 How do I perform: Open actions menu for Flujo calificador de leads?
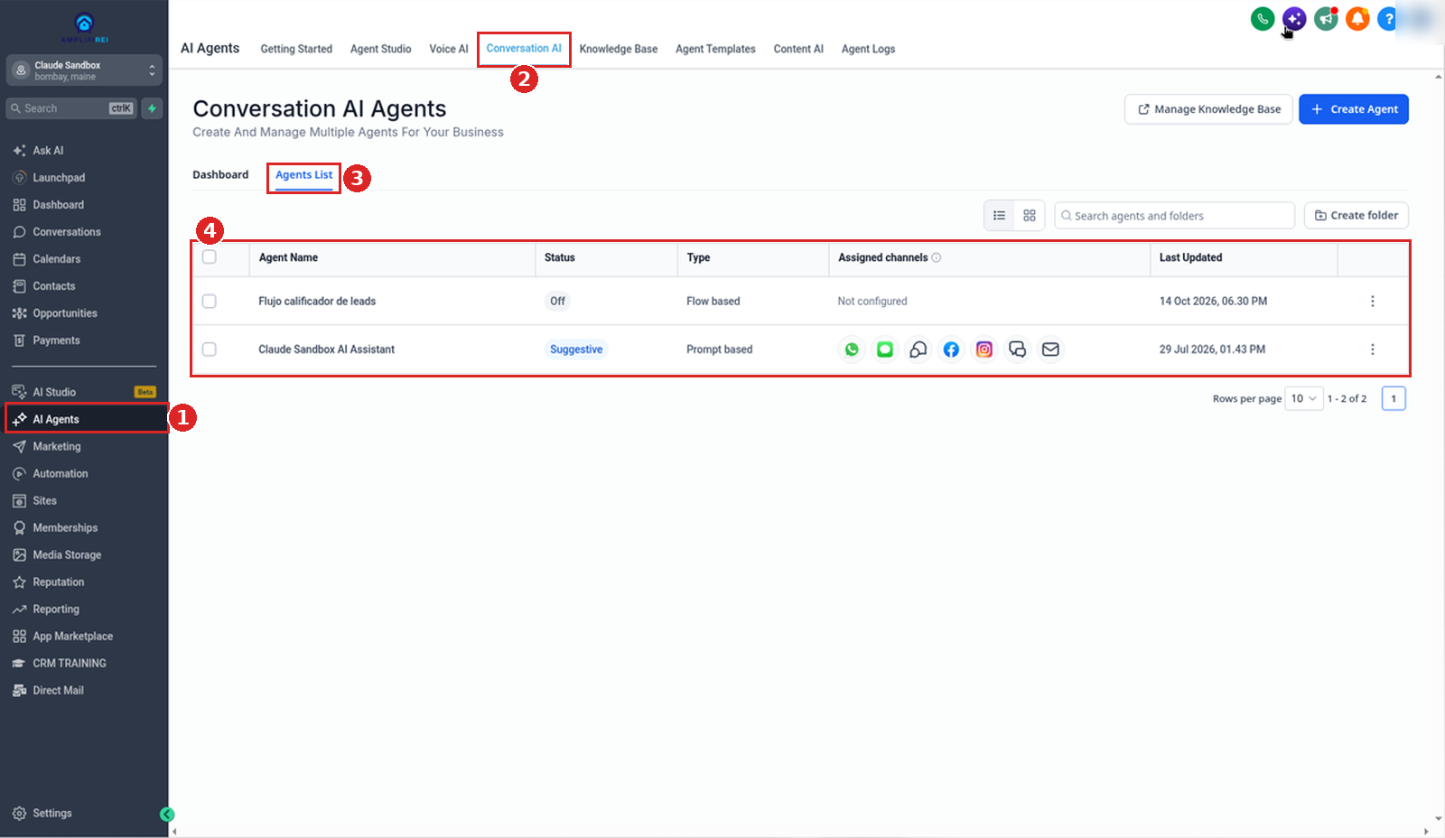(x=1373, y=302)
